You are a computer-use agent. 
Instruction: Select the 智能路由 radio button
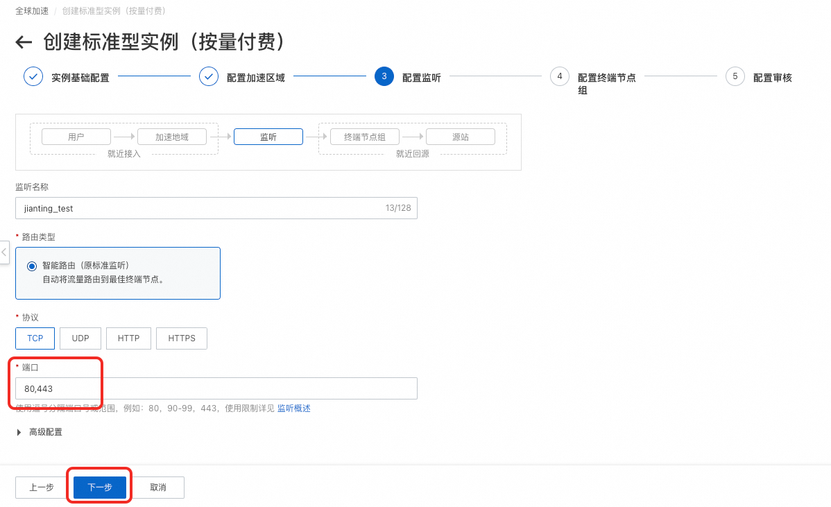(32, 266)
